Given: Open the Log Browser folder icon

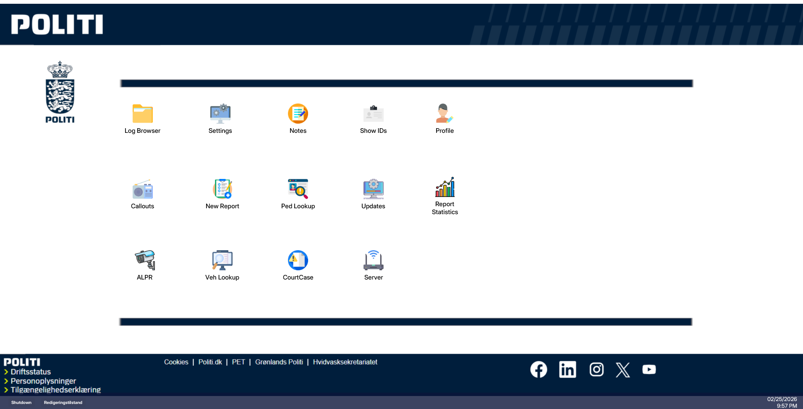Looking at the screenshot, I should pyautogui.click(x=142, y=114).
